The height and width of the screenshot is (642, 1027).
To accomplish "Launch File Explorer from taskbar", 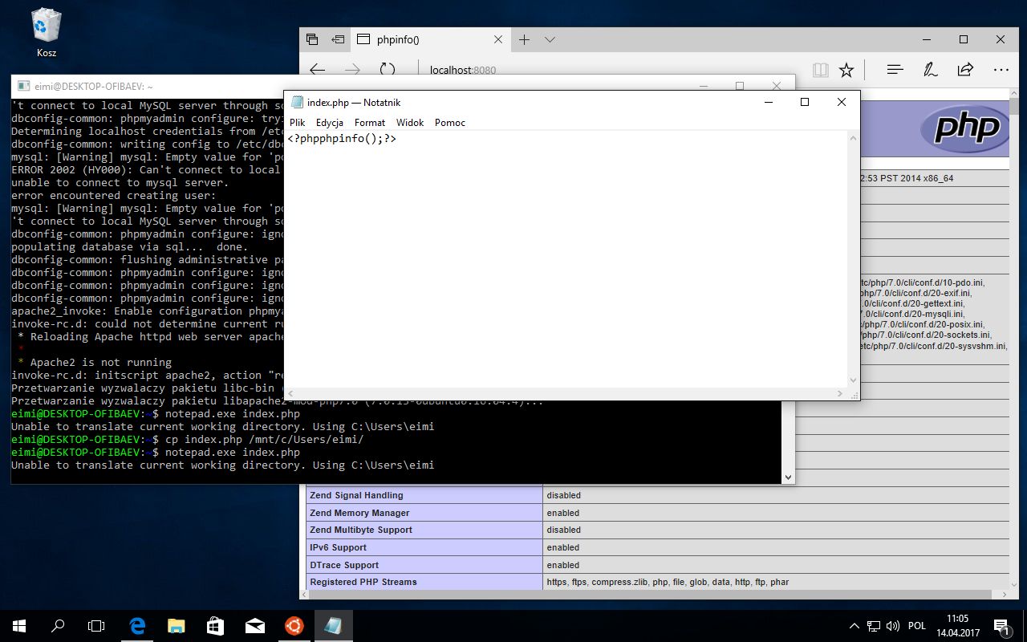I will (x=177, y=626).
